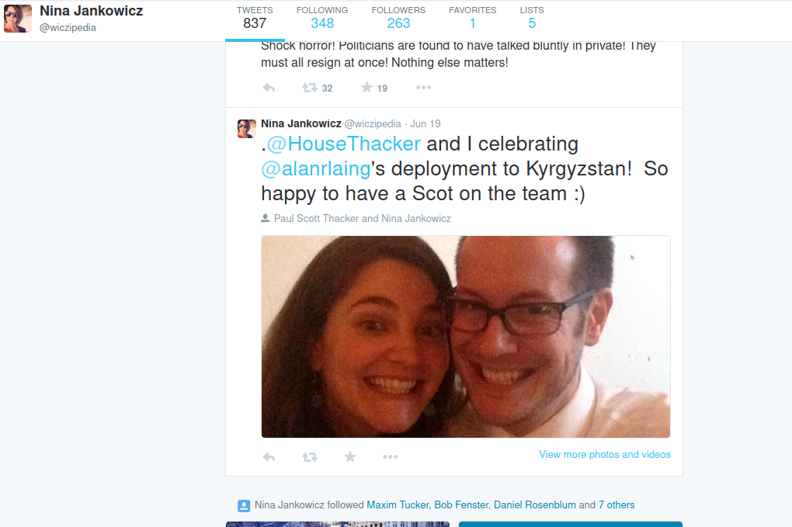Click @wiczipedia handle in header
This screenshot has height=527, width=792.
[x=68, y=28]
